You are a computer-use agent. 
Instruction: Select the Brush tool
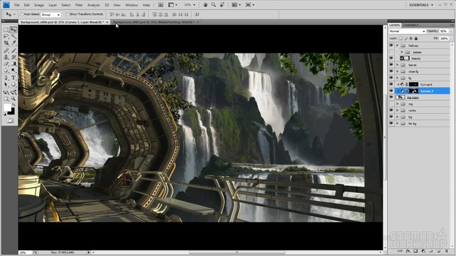[x=13, y=51]
